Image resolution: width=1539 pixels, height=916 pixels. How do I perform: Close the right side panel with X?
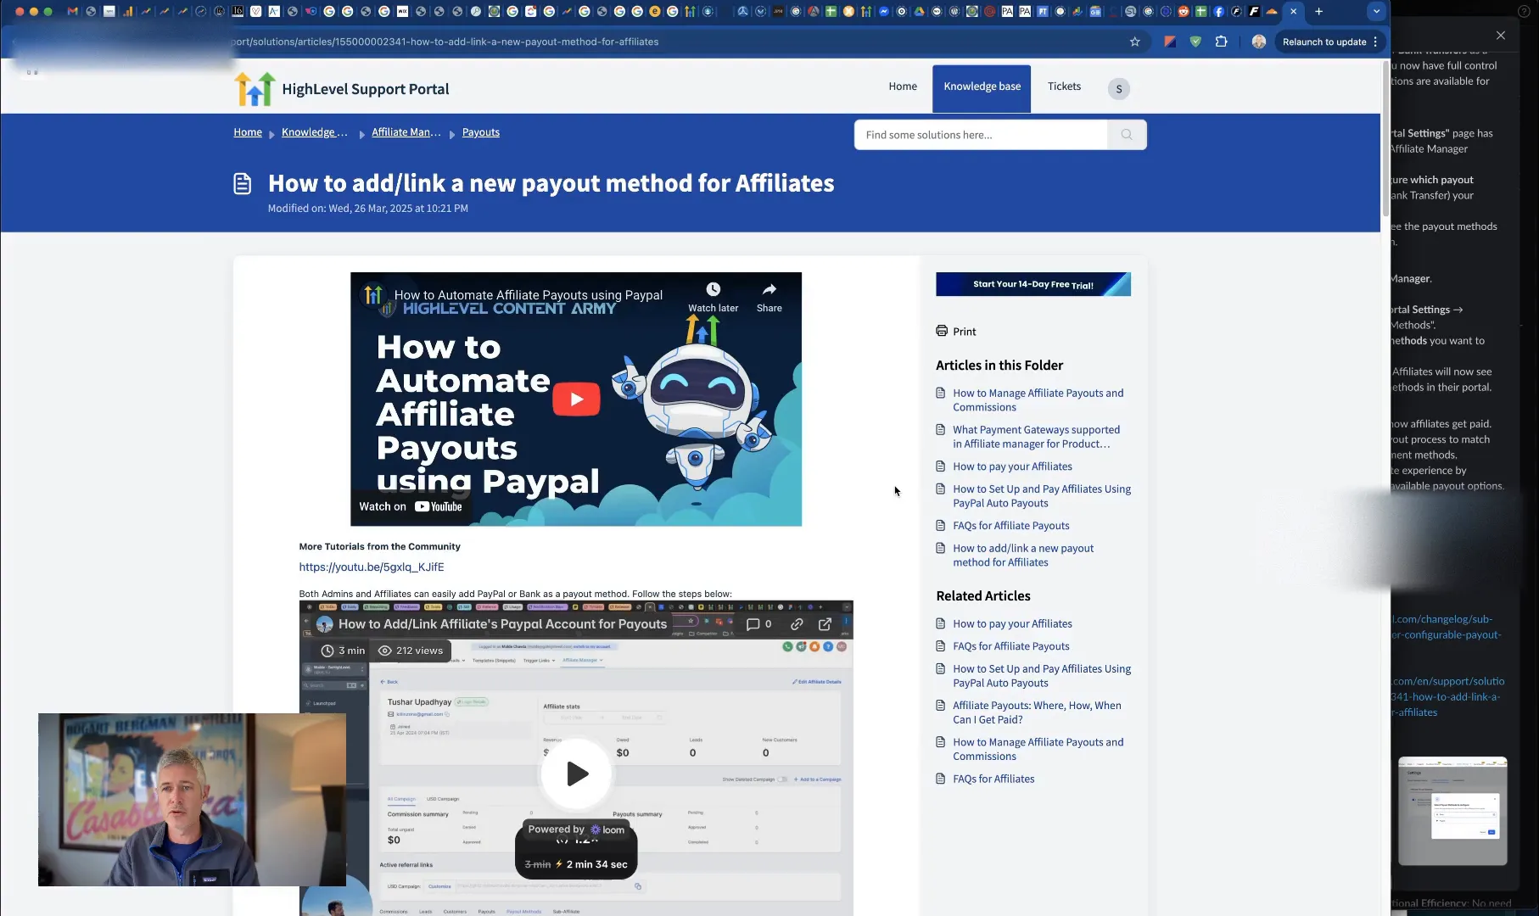coord(1501,36)
